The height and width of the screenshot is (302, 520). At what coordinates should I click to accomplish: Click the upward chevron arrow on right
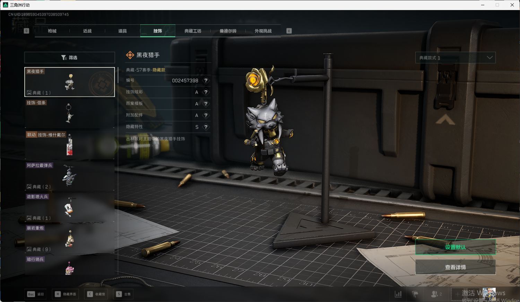coord(445,120)
